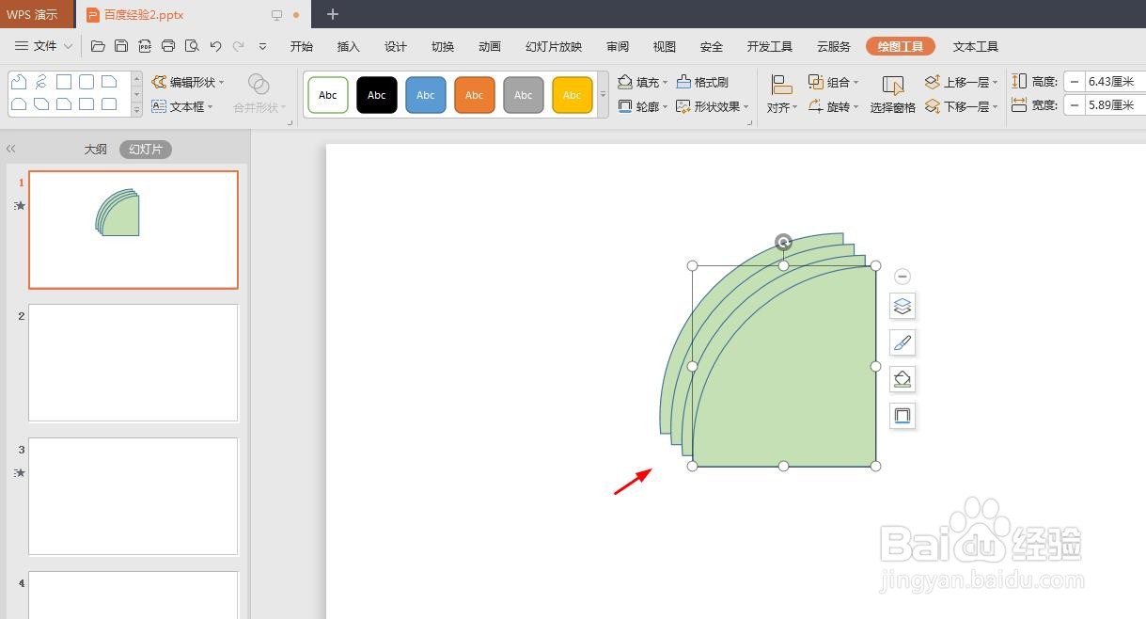Select the scribble curve shape in gallery
Image resolution: width=1146 pixels, height=619 pixels.
(x=41, y=82)
